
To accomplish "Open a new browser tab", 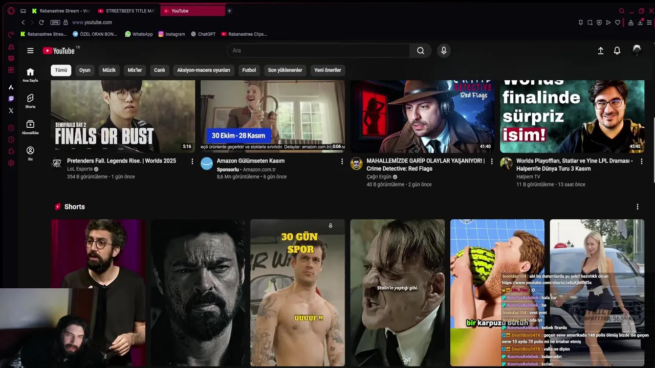I will (x=229, y=11).
